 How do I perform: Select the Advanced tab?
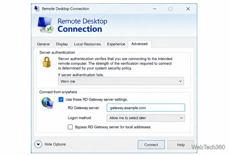tap(139, 44)
